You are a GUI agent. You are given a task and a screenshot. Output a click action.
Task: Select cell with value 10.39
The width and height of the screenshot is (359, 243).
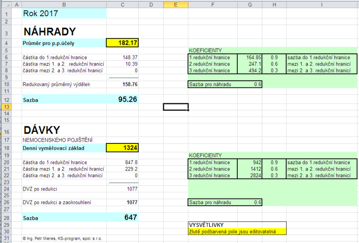[x=123, y=64]
